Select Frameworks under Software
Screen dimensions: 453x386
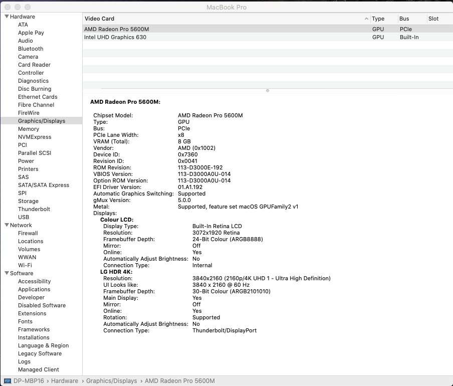pos(34,329)
